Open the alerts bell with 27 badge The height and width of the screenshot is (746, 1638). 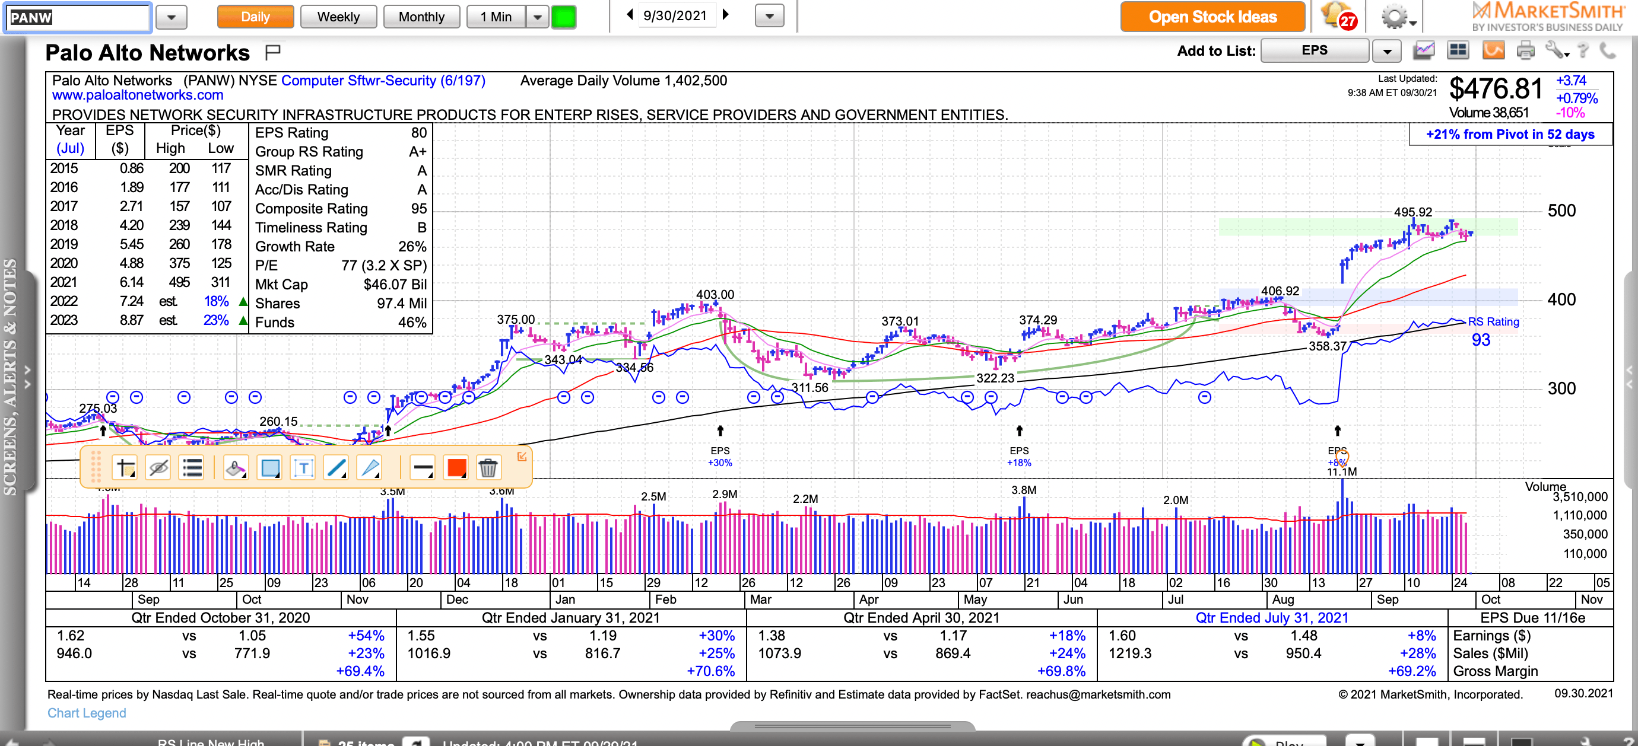tap(1338, 17)
